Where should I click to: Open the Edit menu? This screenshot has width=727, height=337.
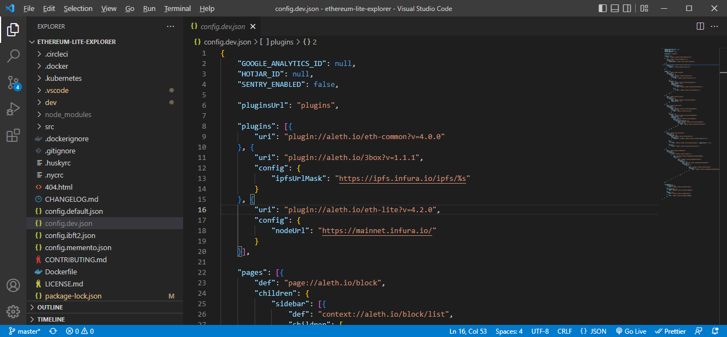click(49, 9)
